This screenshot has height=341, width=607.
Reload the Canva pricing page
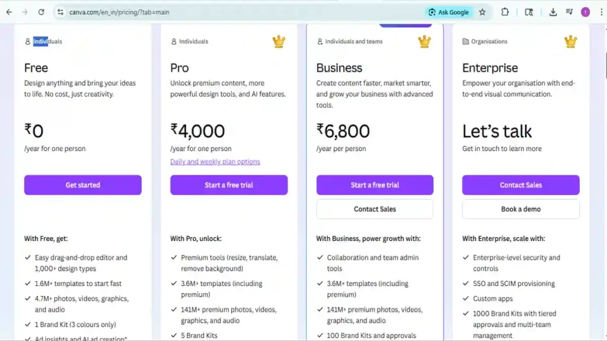pos(40,11)
